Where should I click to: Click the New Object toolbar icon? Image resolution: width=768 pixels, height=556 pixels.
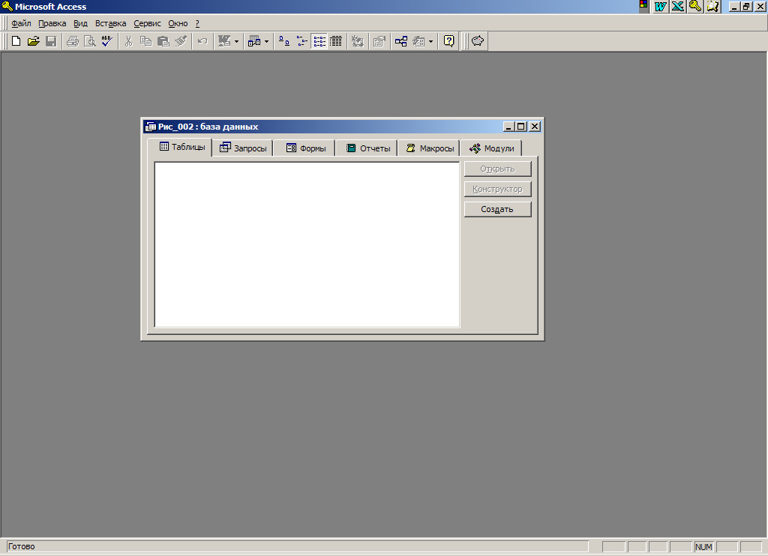pyautogui.click(x=418, y=41)
